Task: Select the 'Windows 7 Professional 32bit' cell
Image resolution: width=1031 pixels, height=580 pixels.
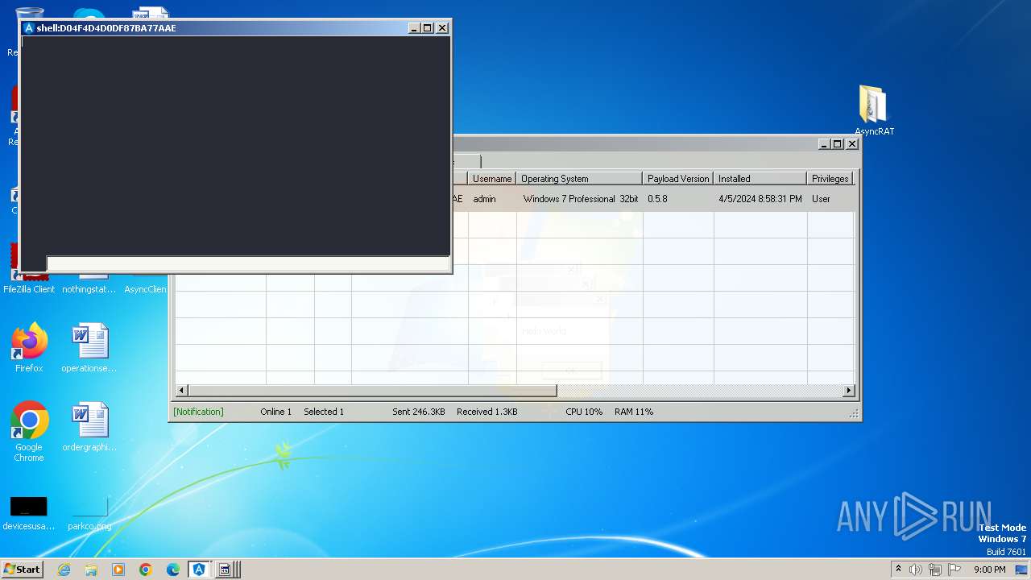Action: [580, 199]
